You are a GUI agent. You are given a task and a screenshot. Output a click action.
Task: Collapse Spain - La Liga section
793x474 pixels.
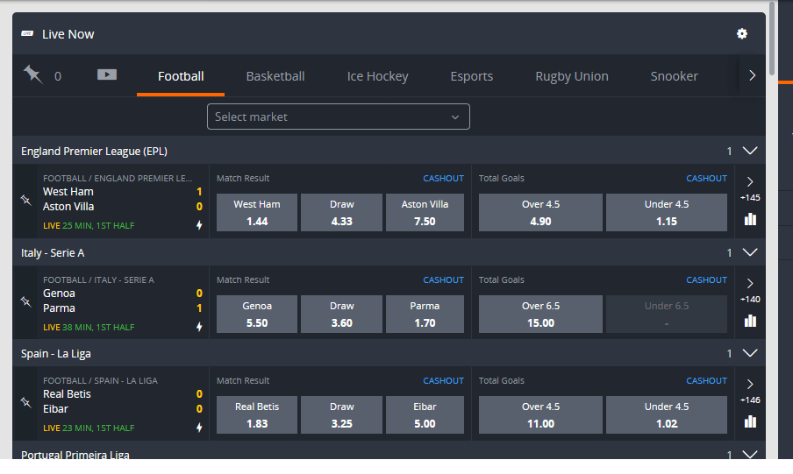pos(750,353)
